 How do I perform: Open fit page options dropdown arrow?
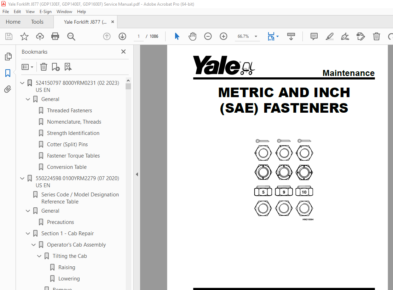(x=277, y=36)
